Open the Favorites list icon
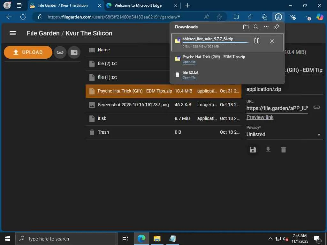This screenshot has width=327, height=245. point(250,17)
